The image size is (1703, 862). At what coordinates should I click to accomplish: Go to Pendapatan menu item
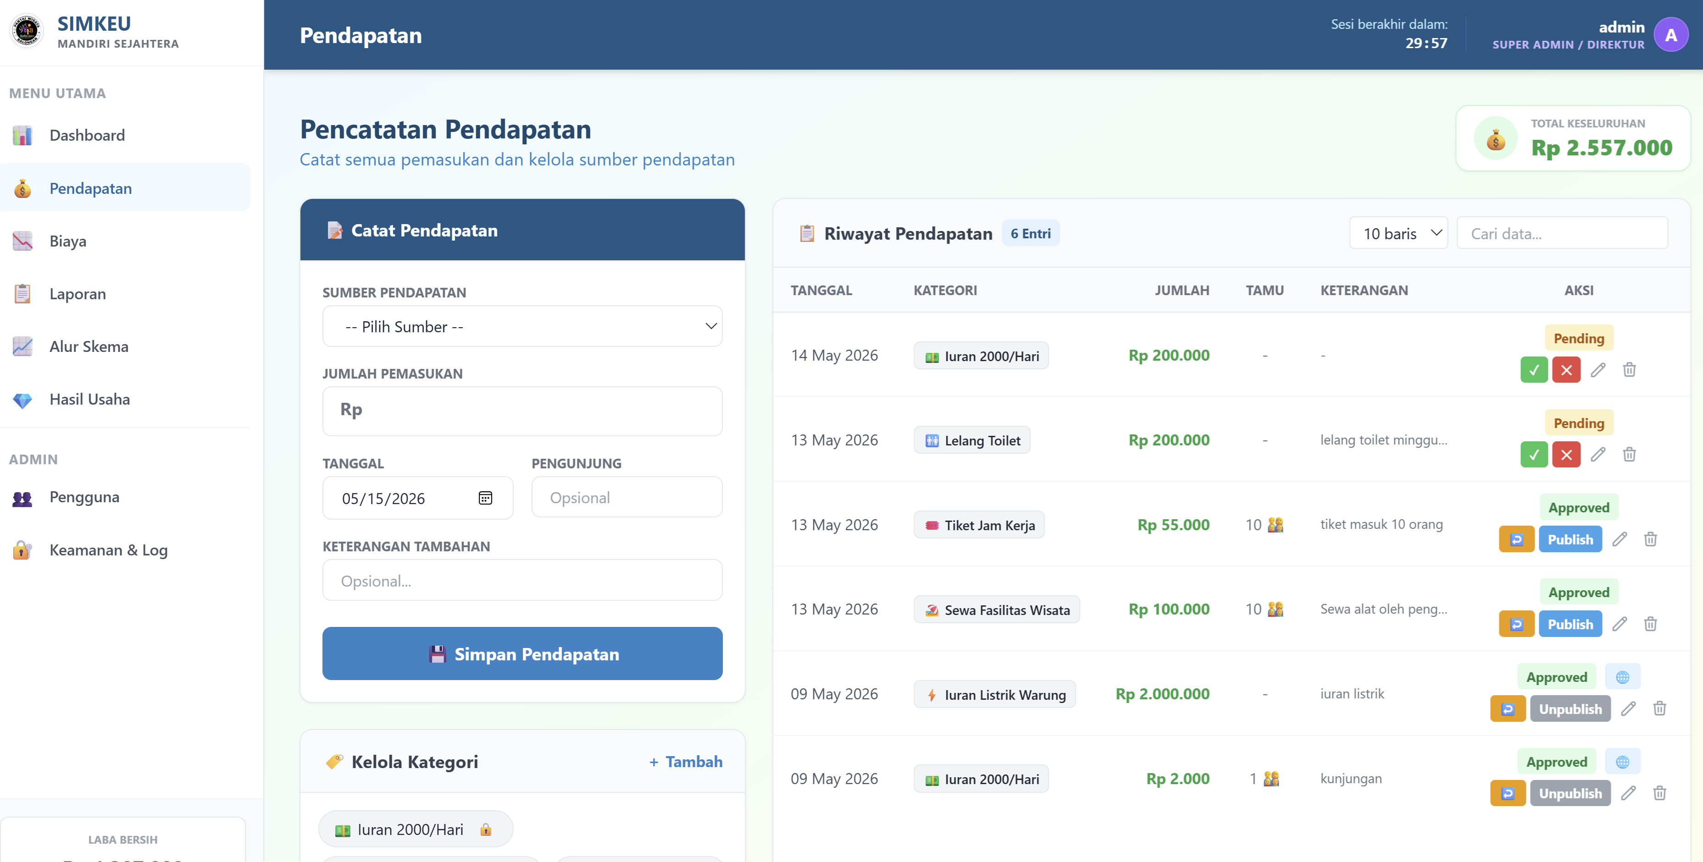[x=125, y=188]
